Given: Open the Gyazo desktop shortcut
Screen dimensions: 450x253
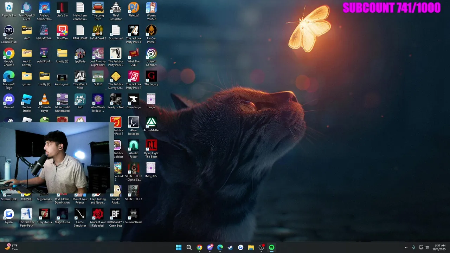Looking at the screenshot, I should point(9,216).
